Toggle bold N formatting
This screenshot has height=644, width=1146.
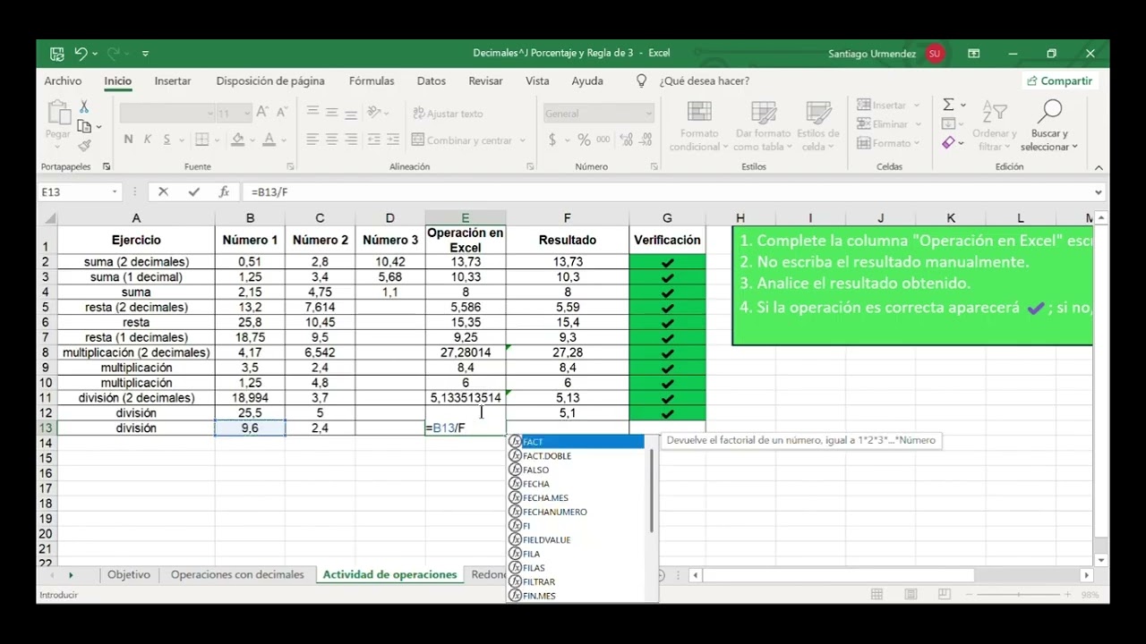pyautogui.click(x=128, y=140)
